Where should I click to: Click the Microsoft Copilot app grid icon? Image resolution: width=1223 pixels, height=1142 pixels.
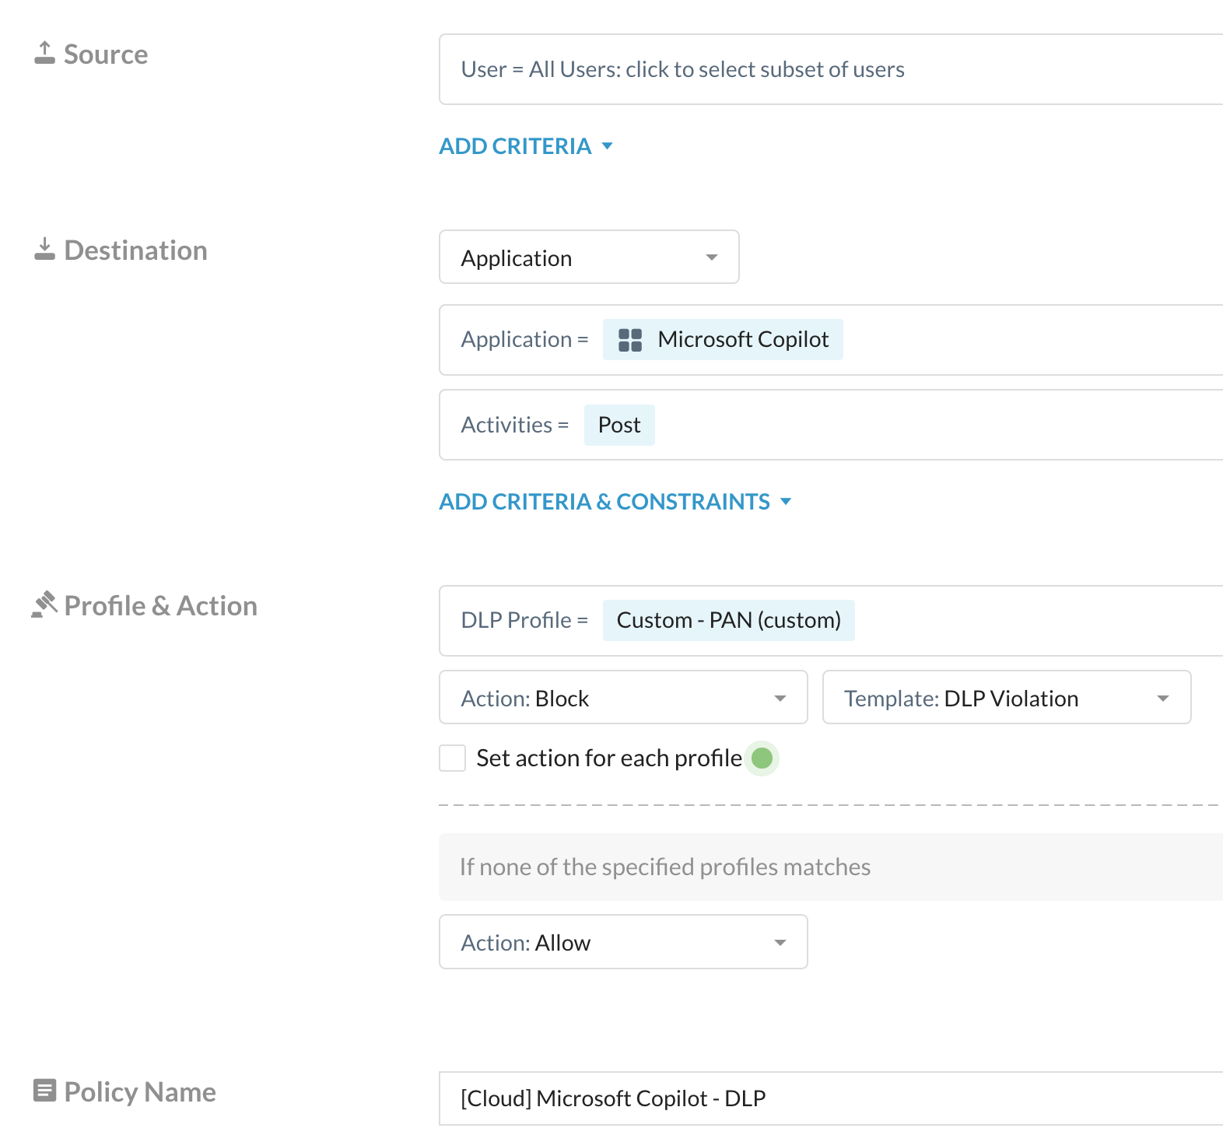click(630, 340)
